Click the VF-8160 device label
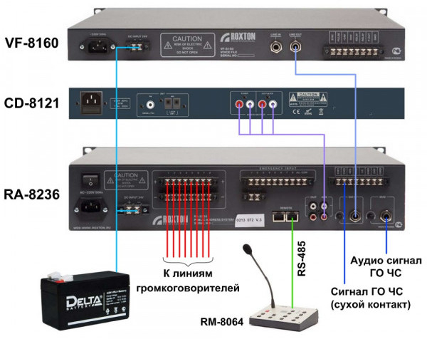The image size is (427, 339). [x=31, y=41]
